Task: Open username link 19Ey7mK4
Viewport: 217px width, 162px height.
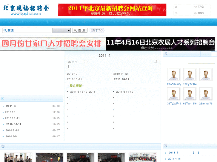Action: click(x=190, y=84)
